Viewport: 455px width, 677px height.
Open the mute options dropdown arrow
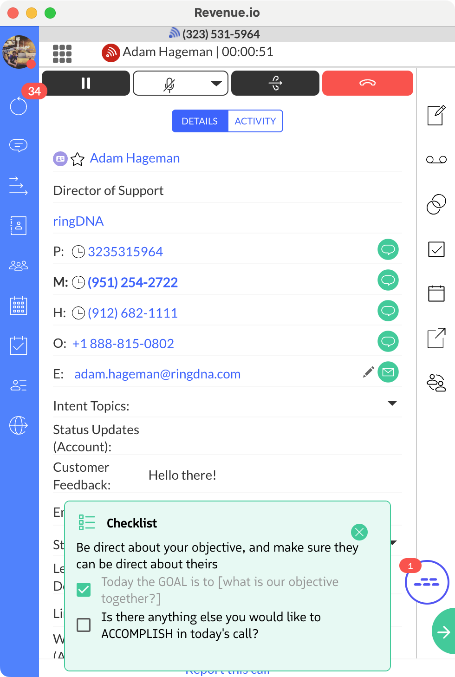point(215,83)
